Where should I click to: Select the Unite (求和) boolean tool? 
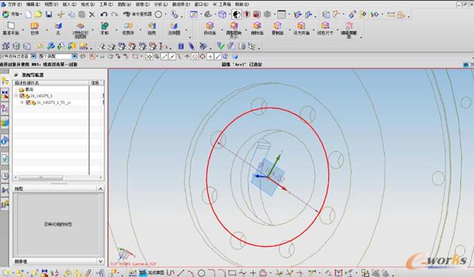[105, 29]
